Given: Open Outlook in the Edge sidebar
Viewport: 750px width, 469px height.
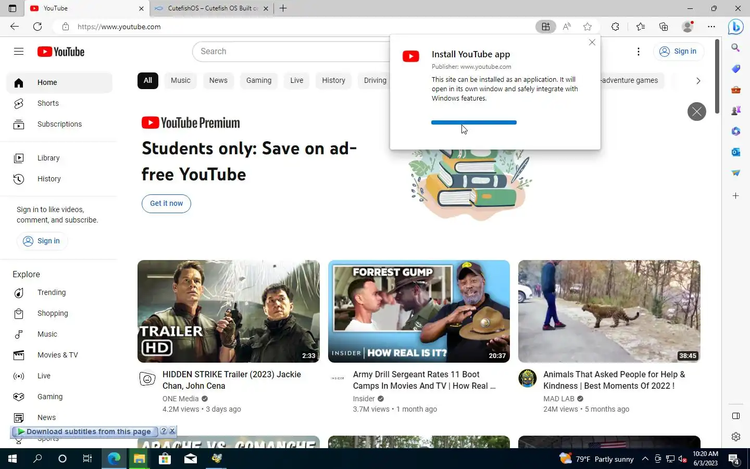Looking at the screenshot, I should (x=735, y=152).
